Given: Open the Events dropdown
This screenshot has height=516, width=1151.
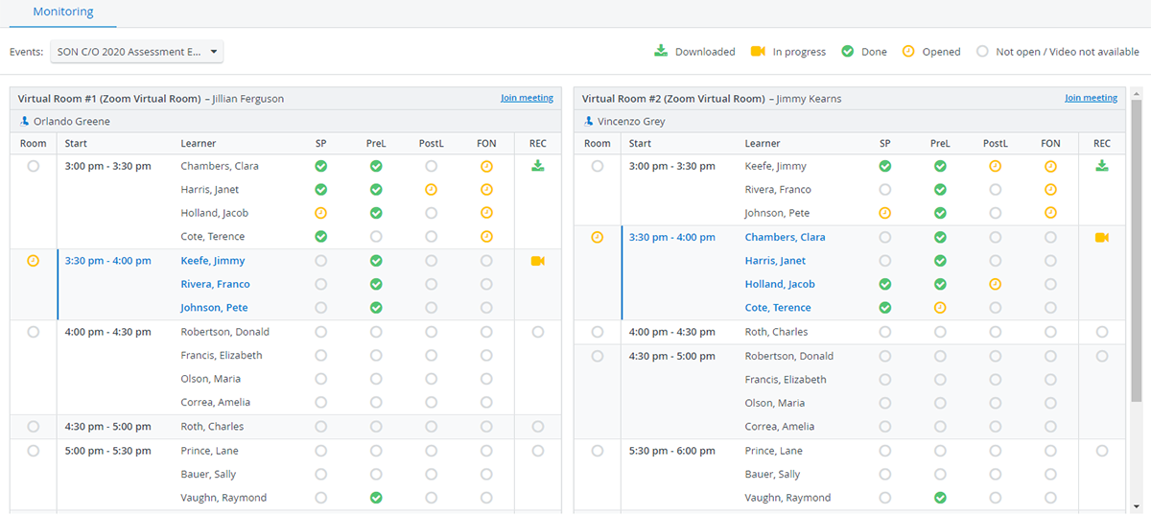Looking at the screenshot, I should click(137, 52).
